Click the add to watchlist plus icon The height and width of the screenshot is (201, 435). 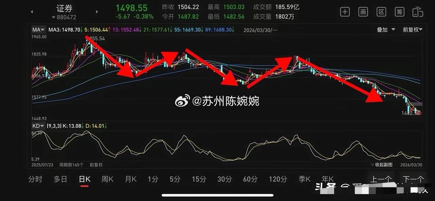[x=345, y=11]
